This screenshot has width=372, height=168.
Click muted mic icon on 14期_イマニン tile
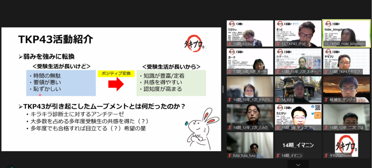pyautogui.click(x=278, y=156)
